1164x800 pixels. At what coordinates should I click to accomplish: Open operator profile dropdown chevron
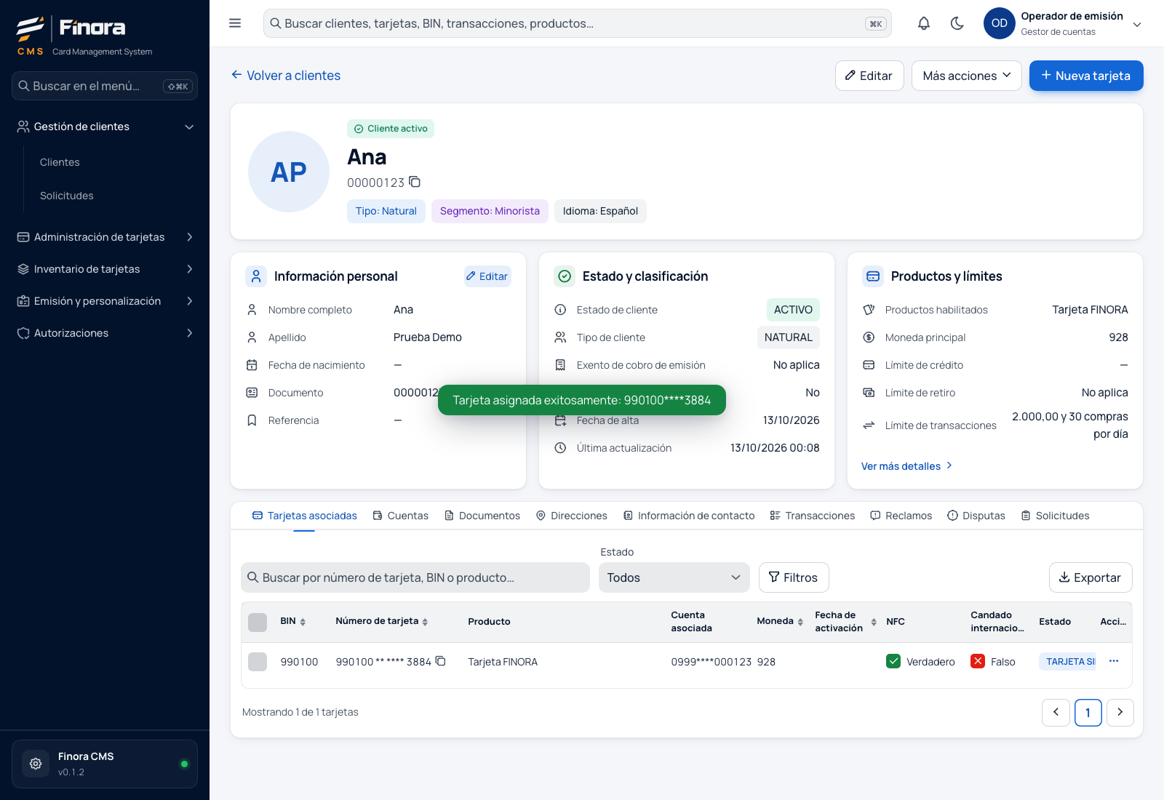[x=1137, y=24]
